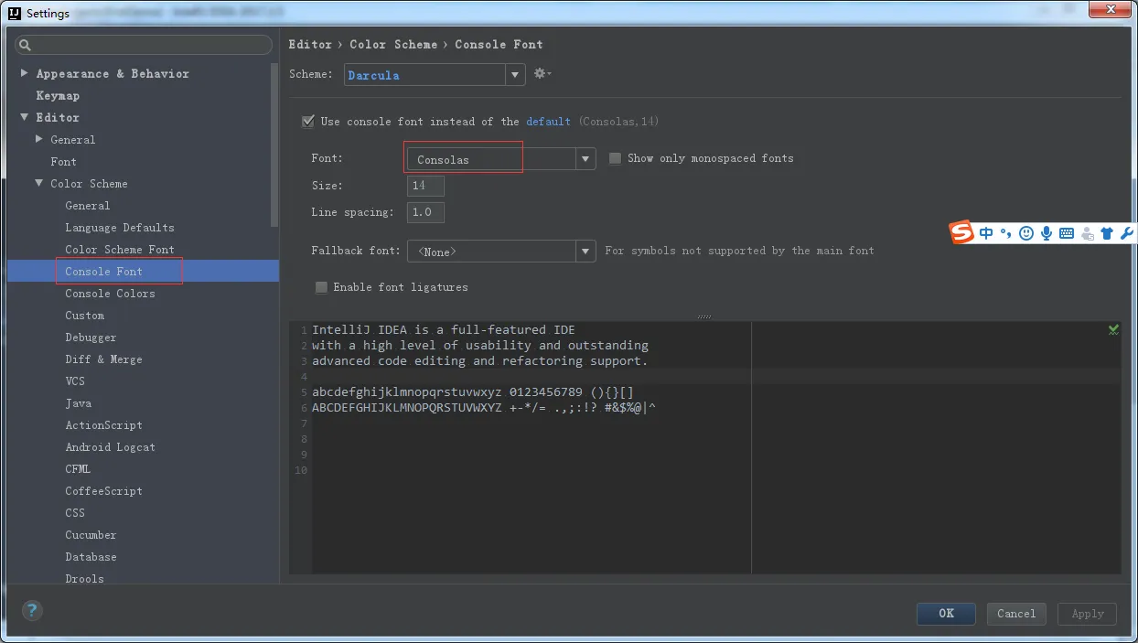Enable font ligatures checkbox
This screenshot has width=1138, height=643.
coord(321,287)
